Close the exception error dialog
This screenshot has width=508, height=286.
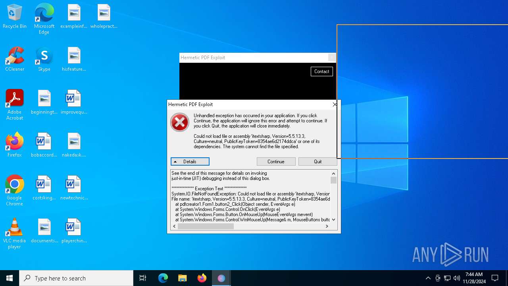coord(335,104)
